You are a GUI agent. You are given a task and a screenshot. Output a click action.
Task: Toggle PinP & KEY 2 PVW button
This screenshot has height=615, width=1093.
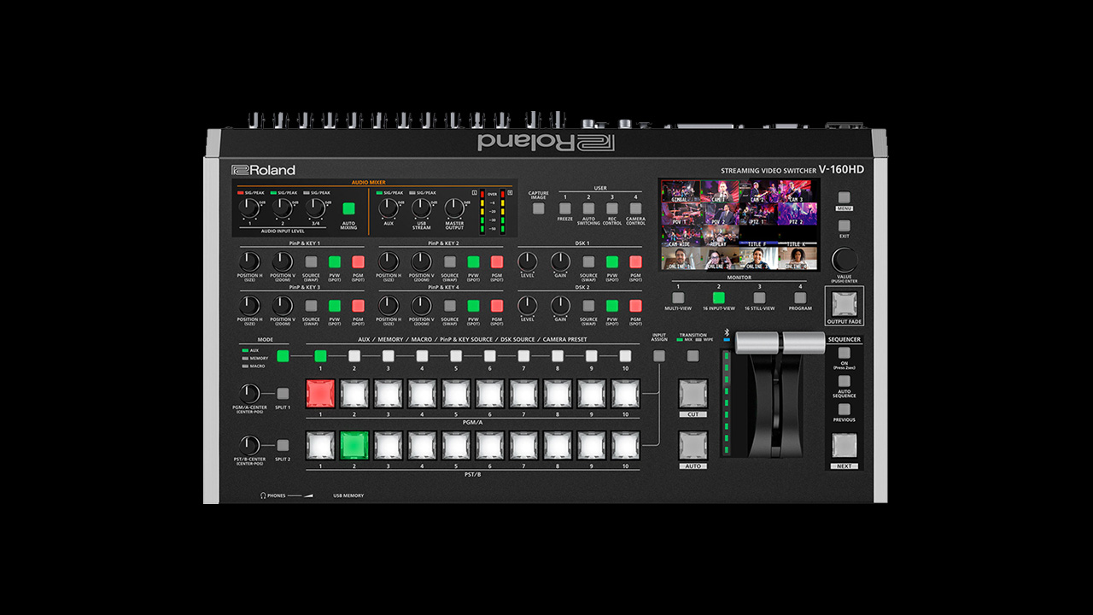[473, 262]
